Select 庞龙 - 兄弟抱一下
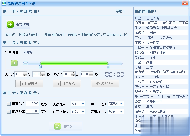190x136 pixels. coord(161,101)
